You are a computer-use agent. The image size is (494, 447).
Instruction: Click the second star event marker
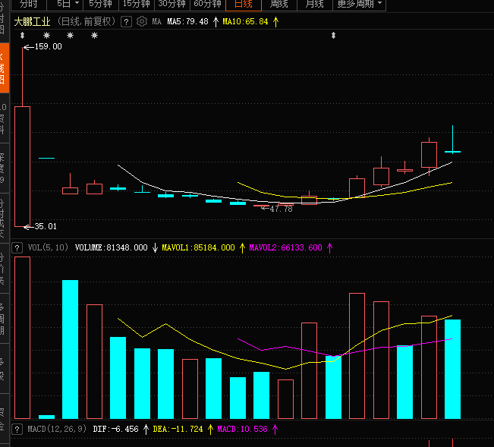[x=71, y=35]
